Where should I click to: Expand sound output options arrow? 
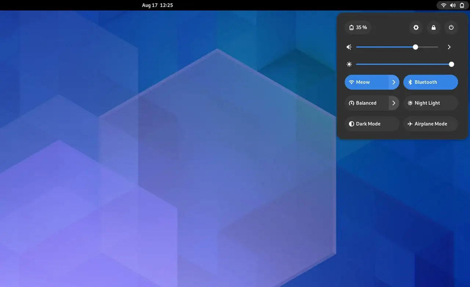tap(449, 47)
